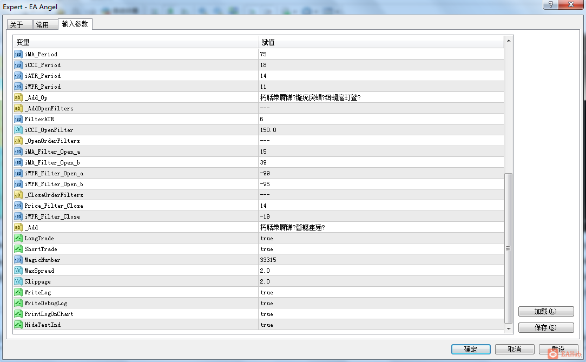Click the _Add_Op garbled text value
This screenshot has height=362, width=586.
click(x=310, y=97)
